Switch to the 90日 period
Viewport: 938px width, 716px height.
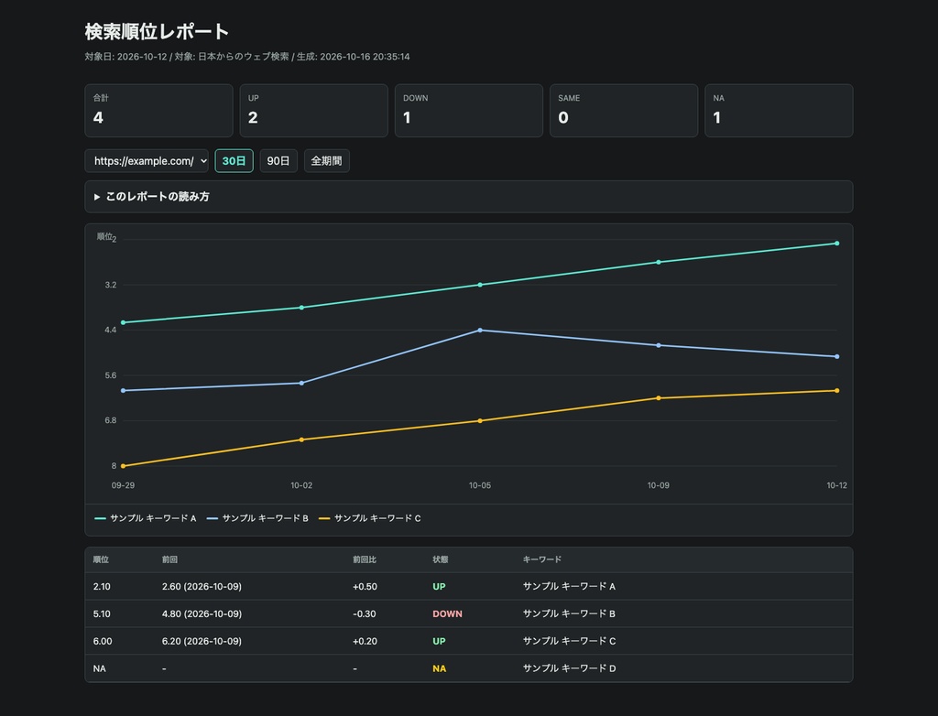pyautogui.click(x=278, y=161)
